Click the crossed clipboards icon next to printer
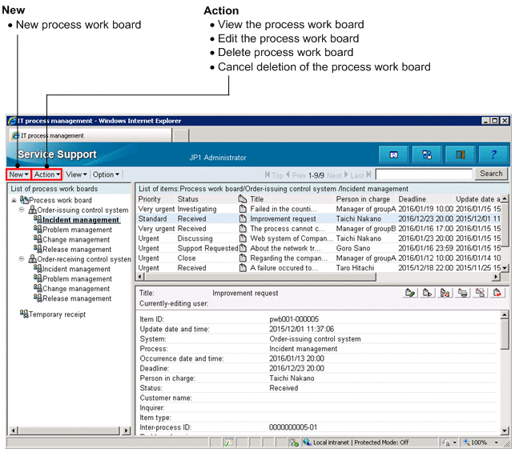 click(x=480, y=293)
